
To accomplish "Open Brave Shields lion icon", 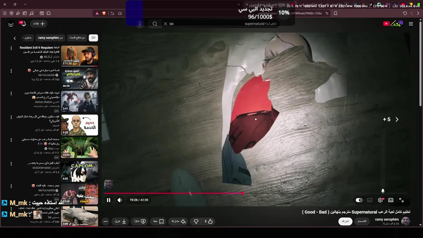I will (104, 13).
